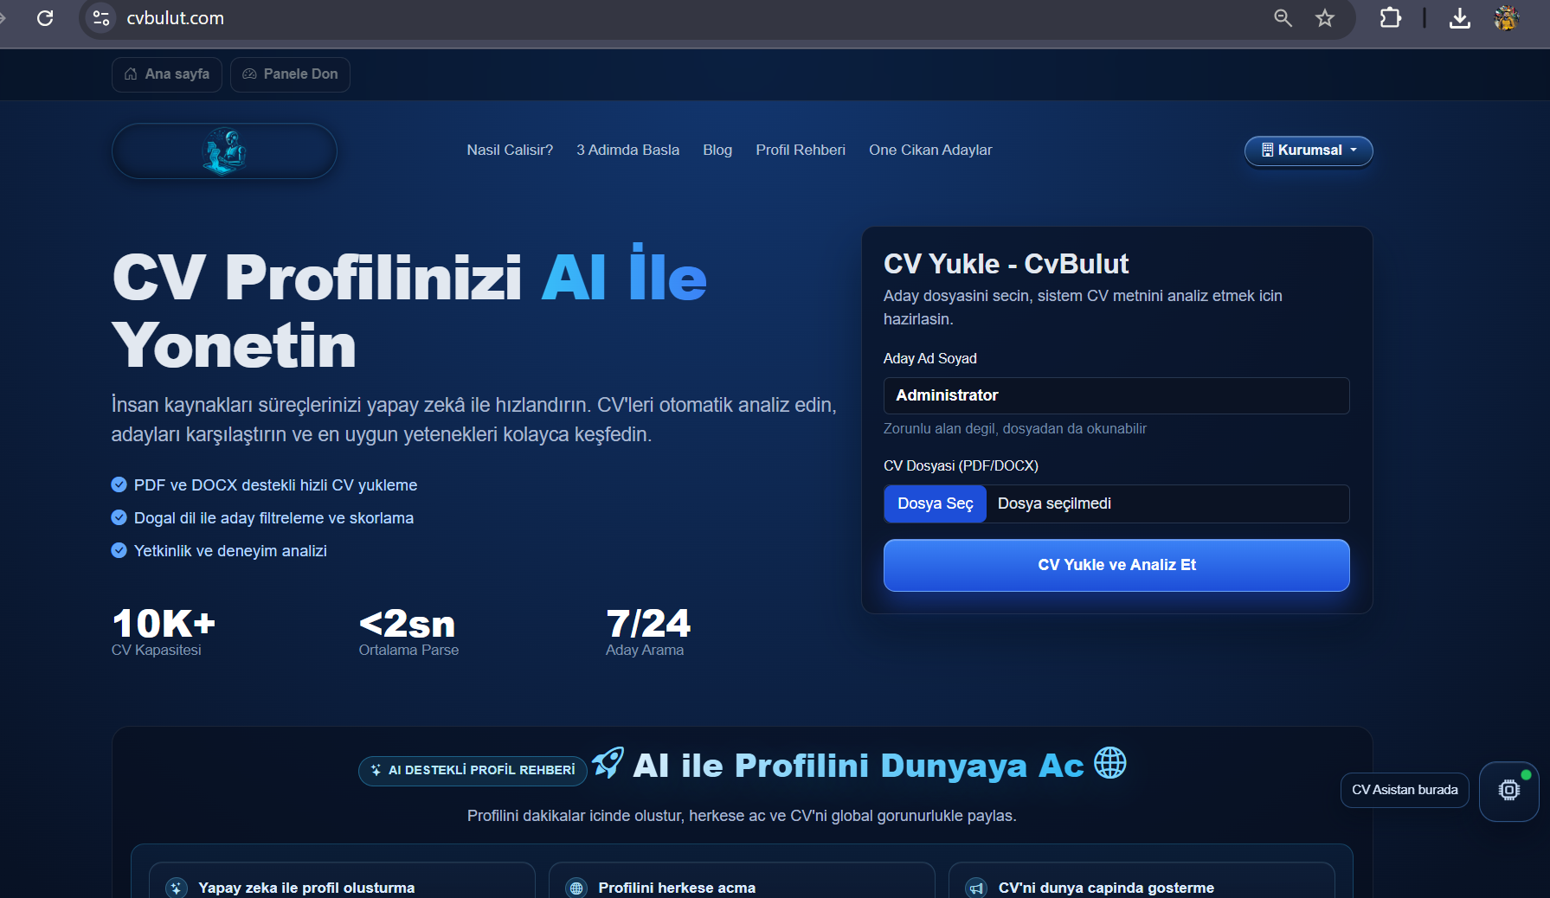The width and height of the screenshot is (1550, 898).
Task: Reload the page with the refresh icon
Action: [x=45, y=18]
